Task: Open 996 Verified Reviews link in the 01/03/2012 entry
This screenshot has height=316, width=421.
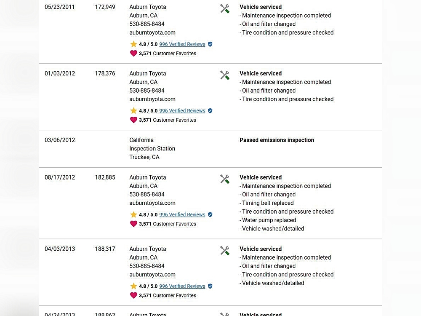Action: [x=182, y=111]
